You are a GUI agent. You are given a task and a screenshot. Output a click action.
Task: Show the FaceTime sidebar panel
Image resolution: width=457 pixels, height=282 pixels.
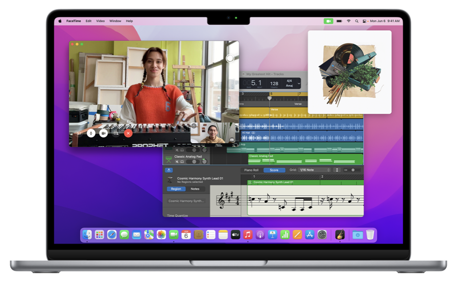tap(79, 133)
